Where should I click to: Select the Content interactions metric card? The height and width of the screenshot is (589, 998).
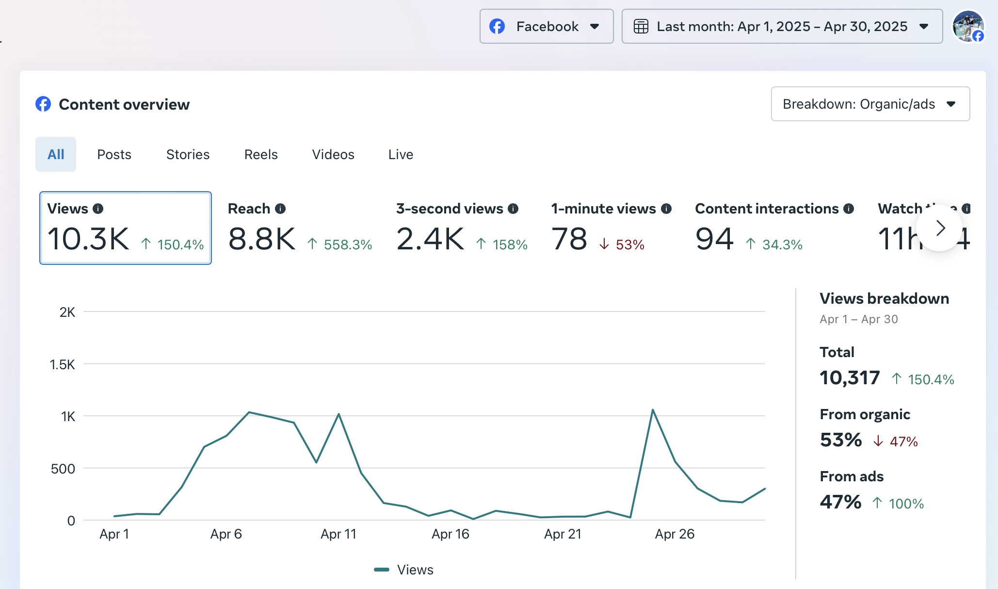773,228
